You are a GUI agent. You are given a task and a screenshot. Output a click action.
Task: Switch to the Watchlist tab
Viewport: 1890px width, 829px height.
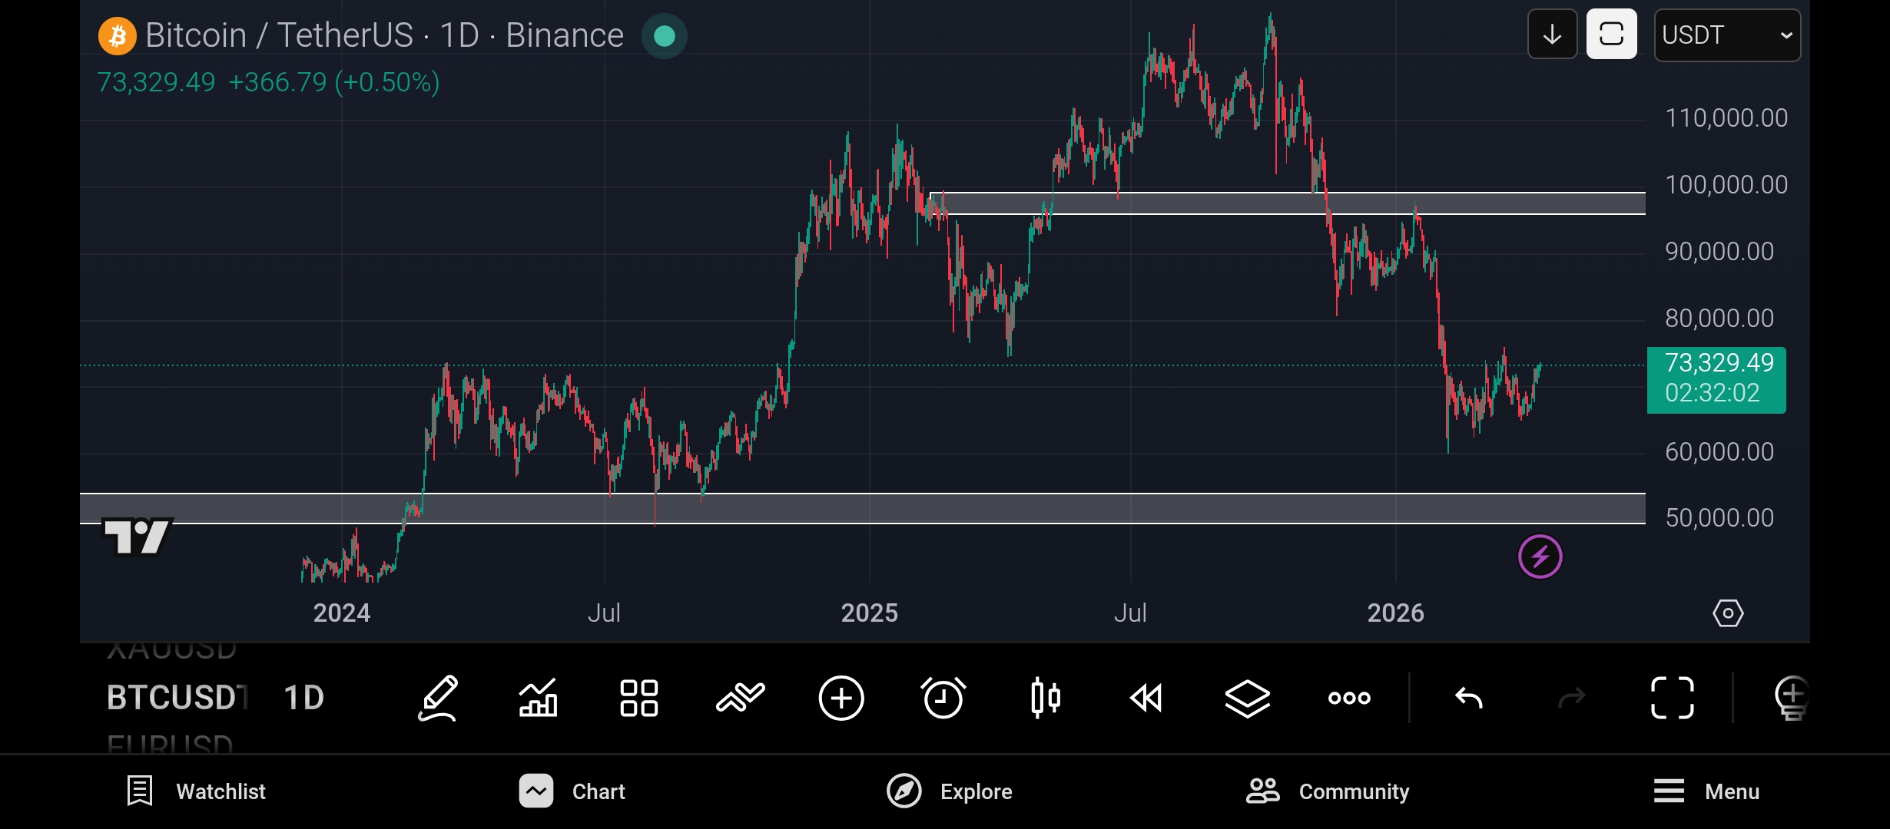coord(196,791)
